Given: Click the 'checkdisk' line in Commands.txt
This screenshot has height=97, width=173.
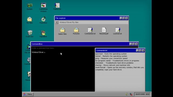Looking at the screenshot, I should pos(114,63).
